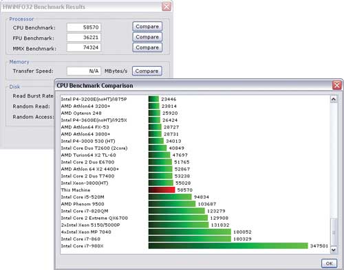Select row 'AMD Opteron 248'
Image resolution: width=344 pixels, height=270 pixels.
pos(195,113)
